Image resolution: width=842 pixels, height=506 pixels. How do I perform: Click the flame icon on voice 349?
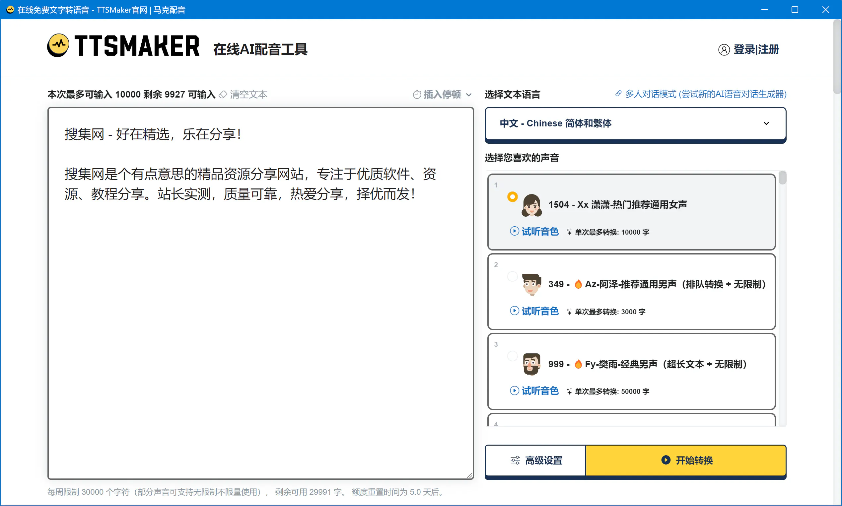pos(578,284)
